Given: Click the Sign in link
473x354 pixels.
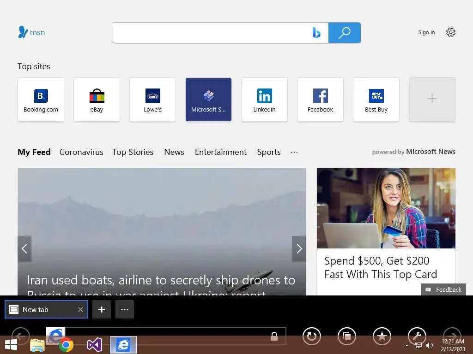Looking at the screenshot, I should pos(426,32).
